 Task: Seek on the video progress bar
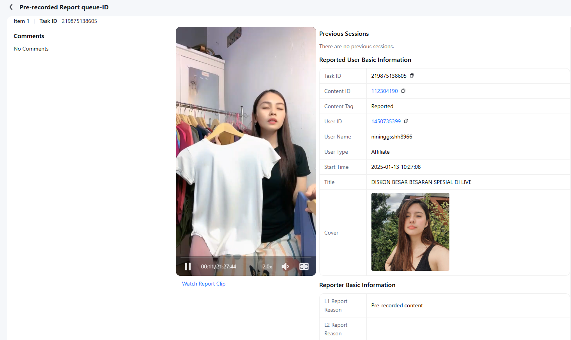pyautogui.click(x=246, y=258)
